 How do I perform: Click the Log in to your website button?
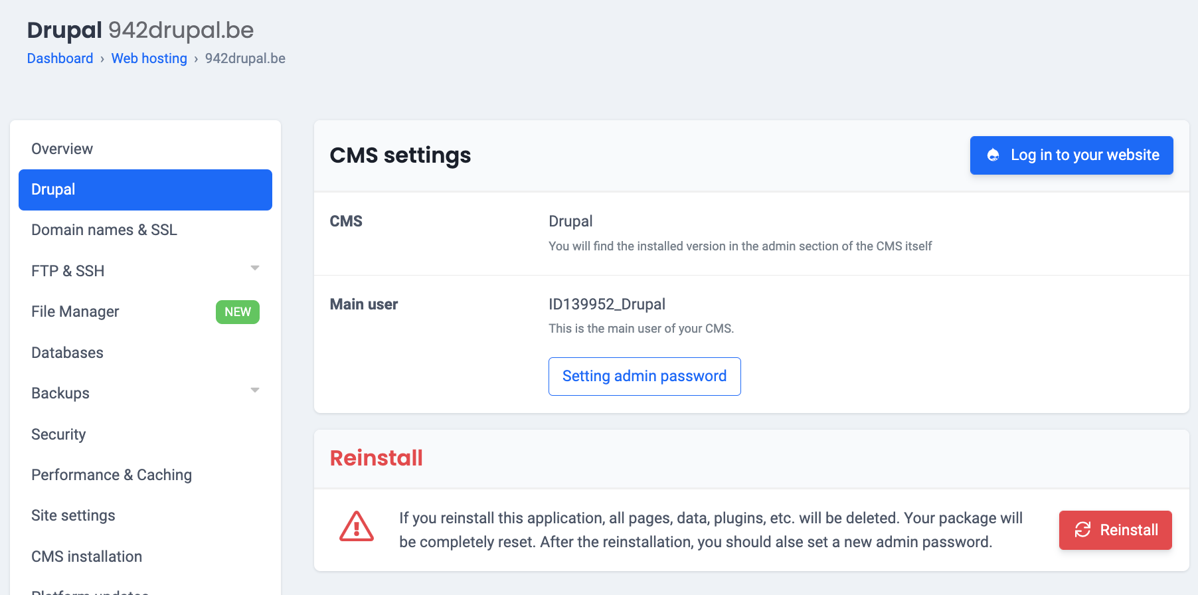1071,155
